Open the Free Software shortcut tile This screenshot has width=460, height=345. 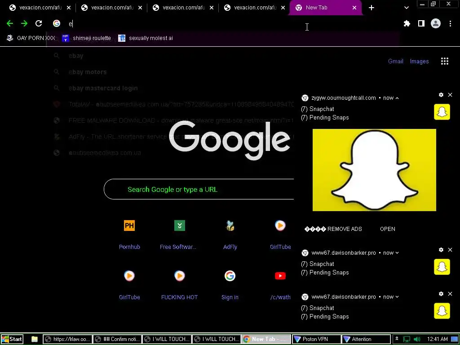(x=179, y=234)
